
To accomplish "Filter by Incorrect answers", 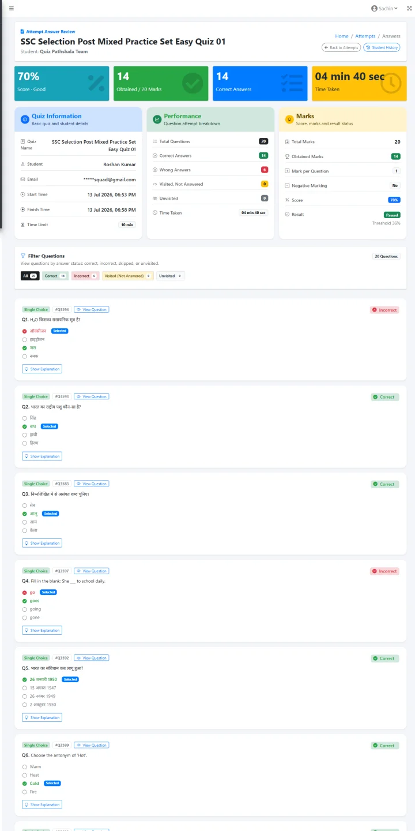I will click(x=85, y=276).
